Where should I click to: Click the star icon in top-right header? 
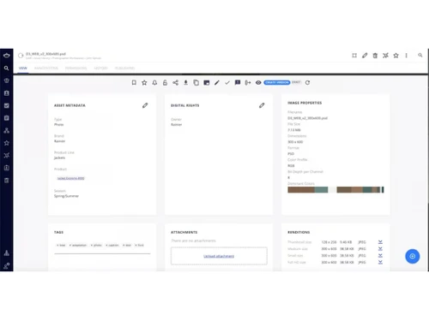pyautogui.click(x=396, y=56)
